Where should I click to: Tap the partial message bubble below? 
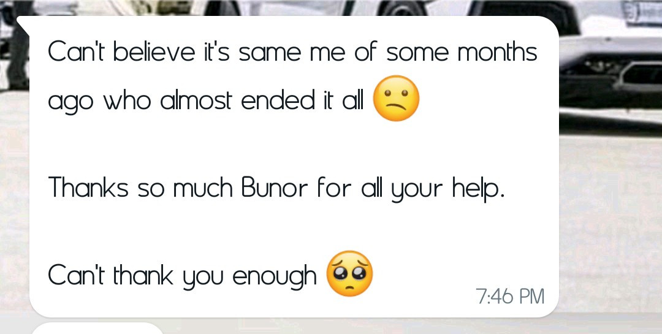97,328
